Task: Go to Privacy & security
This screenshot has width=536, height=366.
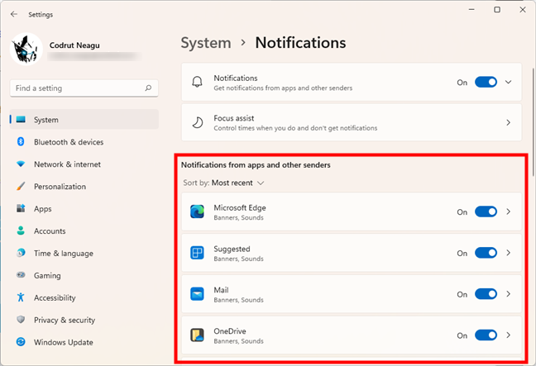Action: point(84,320)
